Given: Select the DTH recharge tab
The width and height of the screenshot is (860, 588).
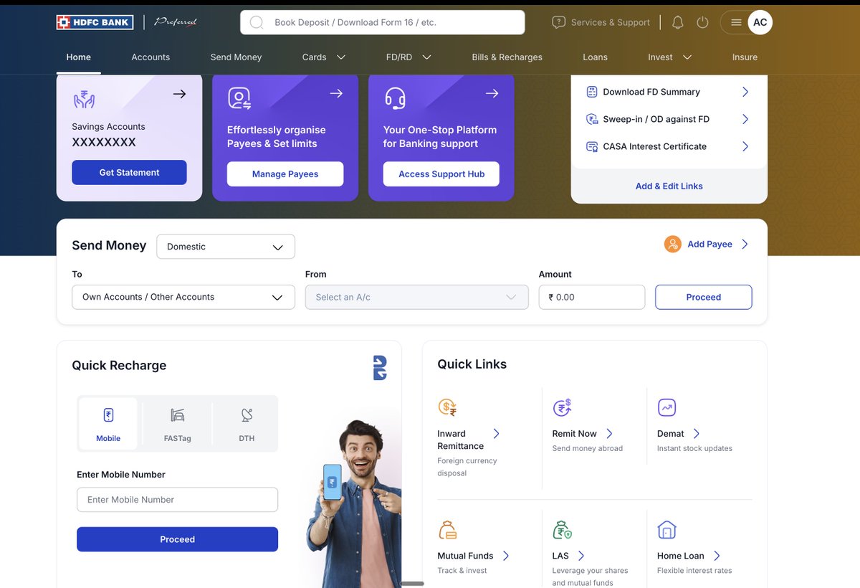Looking at the screenshot, I should (x=247, y=424).
